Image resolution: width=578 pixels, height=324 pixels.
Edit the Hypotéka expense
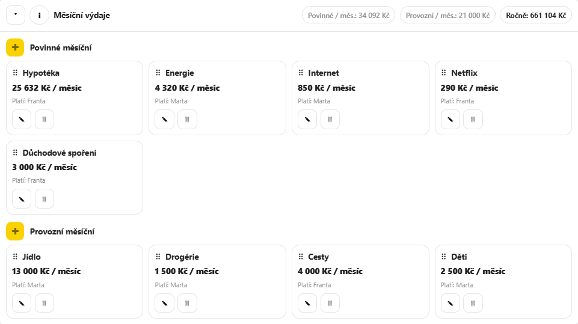pos(22,120)
